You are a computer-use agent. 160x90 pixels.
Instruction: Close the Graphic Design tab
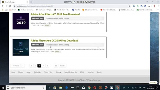pyautogui.click(x=27, y=2)
